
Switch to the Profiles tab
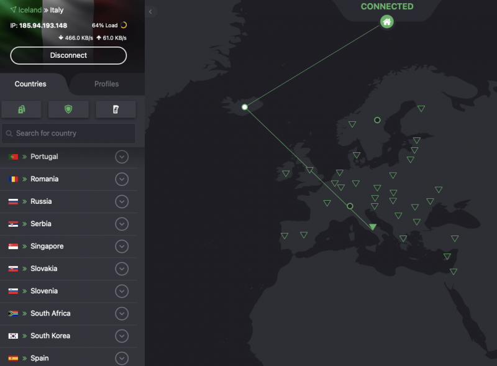(x=106, y=84)
